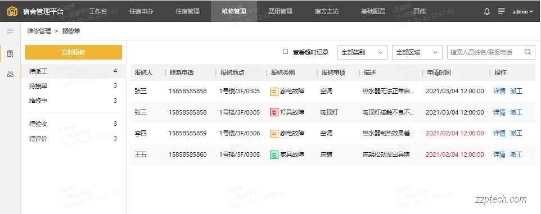Click the 报修事项 column header
541x214 pixels.
tap(333, 72)
